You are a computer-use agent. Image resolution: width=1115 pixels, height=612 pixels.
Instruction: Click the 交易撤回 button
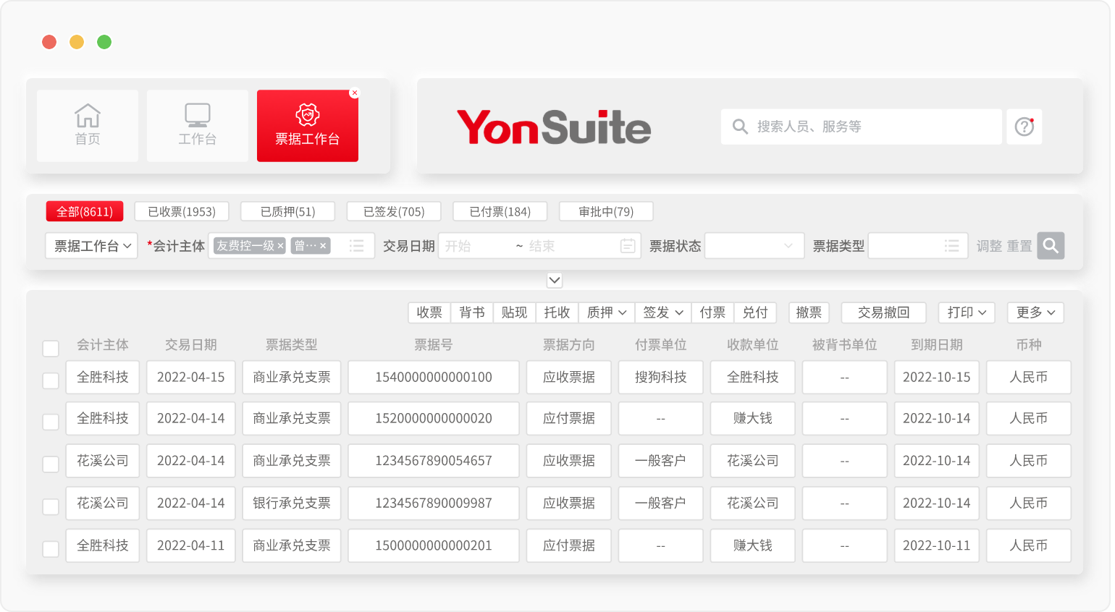click(883, 313)
